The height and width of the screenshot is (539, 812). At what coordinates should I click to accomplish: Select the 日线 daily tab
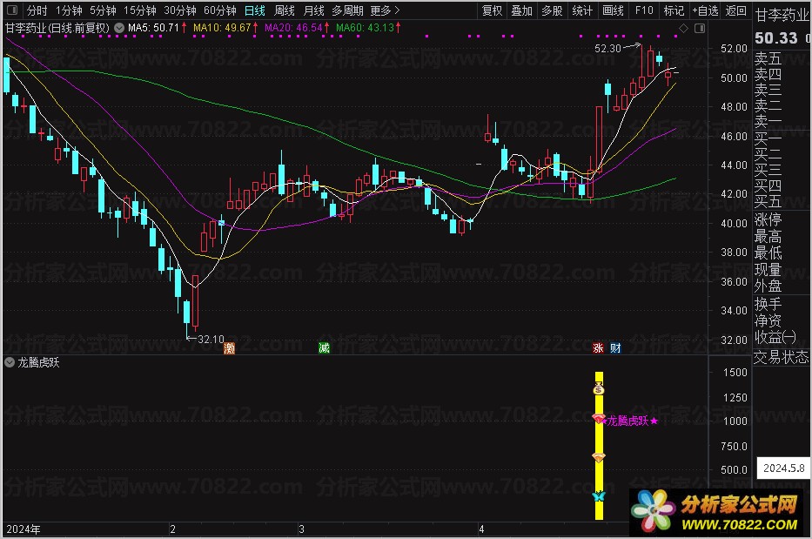pos(255,10)
